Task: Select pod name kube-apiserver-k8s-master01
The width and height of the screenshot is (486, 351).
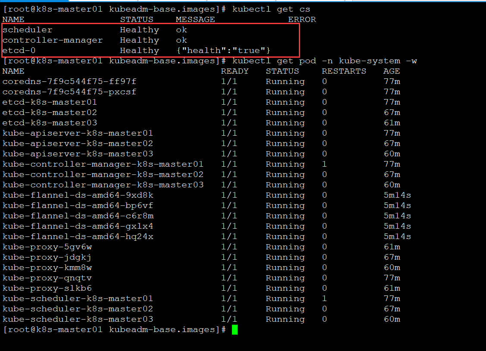Action: click(x=78, y=133)
